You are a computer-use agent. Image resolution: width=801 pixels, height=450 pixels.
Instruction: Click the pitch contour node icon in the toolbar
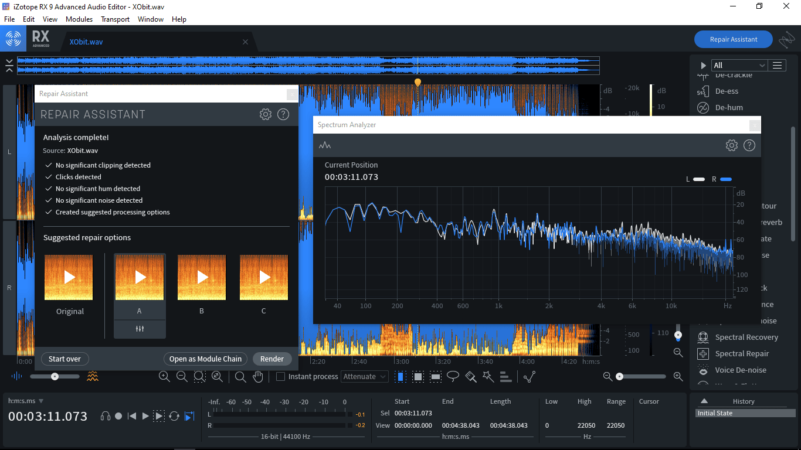click(x=530, y=377)
